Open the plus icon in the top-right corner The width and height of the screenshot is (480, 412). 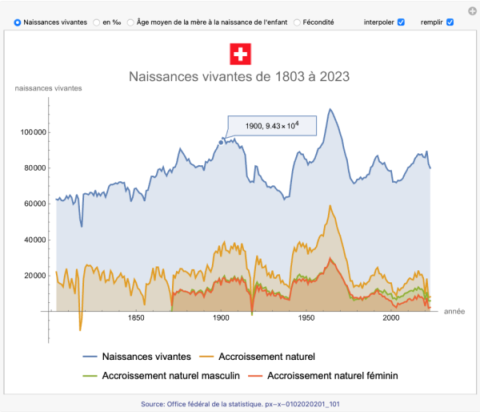pos(471,11)
